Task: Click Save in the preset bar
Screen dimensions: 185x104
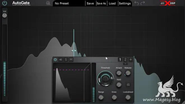Action: point(90,3)
